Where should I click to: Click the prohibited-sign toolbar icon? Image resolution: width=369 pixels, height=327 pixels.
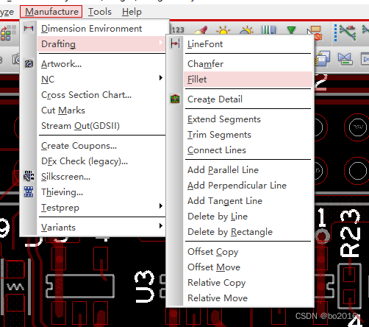315,32
